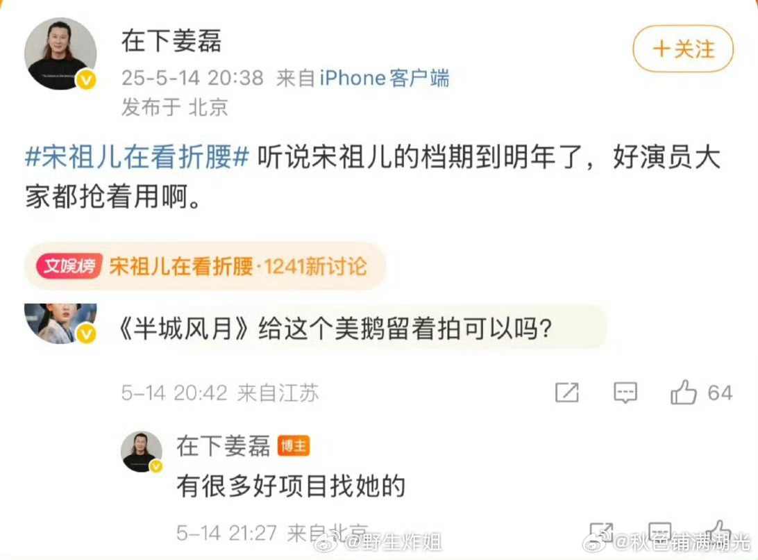Like the comment with thumbs-up icon
The image size is (758, 560).
tap(684, 392)
